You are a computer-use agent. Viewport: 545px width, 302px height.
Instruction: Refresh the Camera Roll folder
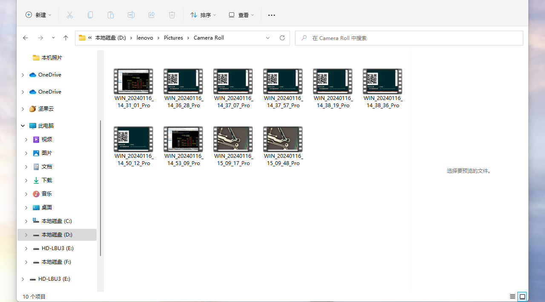pos(282,38)
